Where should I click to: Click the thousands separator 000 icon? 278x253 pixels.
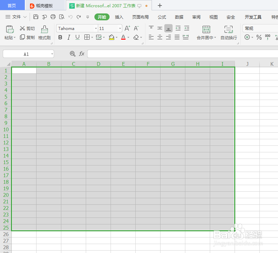[x=268, y=37]
